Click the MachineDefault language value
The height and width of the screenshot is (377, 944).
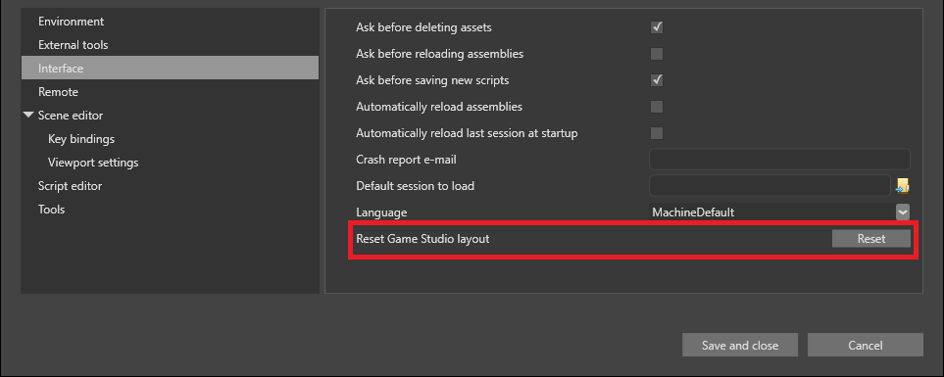tap(693, 212)
